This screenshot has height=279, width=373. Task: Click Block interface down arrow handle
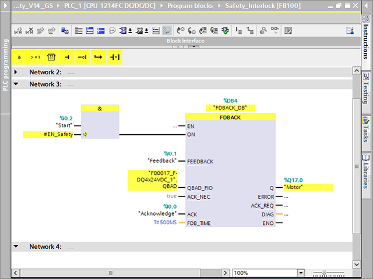click(x=193, y=46)
